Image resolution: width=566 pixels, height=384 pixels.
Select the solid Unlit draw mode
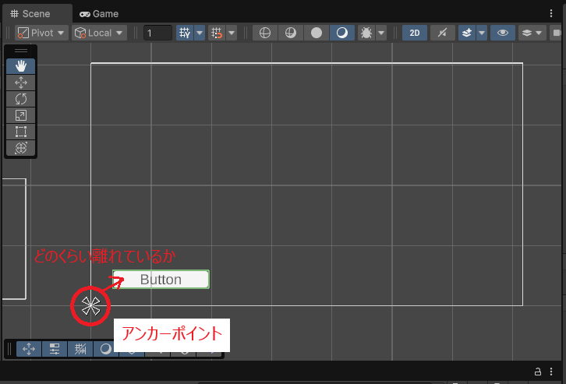pos(317,33)
